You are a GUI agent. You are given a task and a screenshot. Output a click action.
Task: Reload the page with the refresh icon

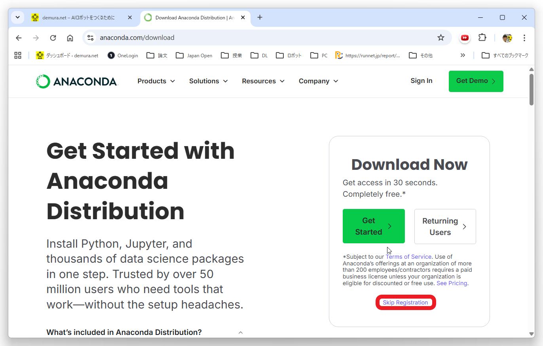pyautogui.click(x=53, y=38)
